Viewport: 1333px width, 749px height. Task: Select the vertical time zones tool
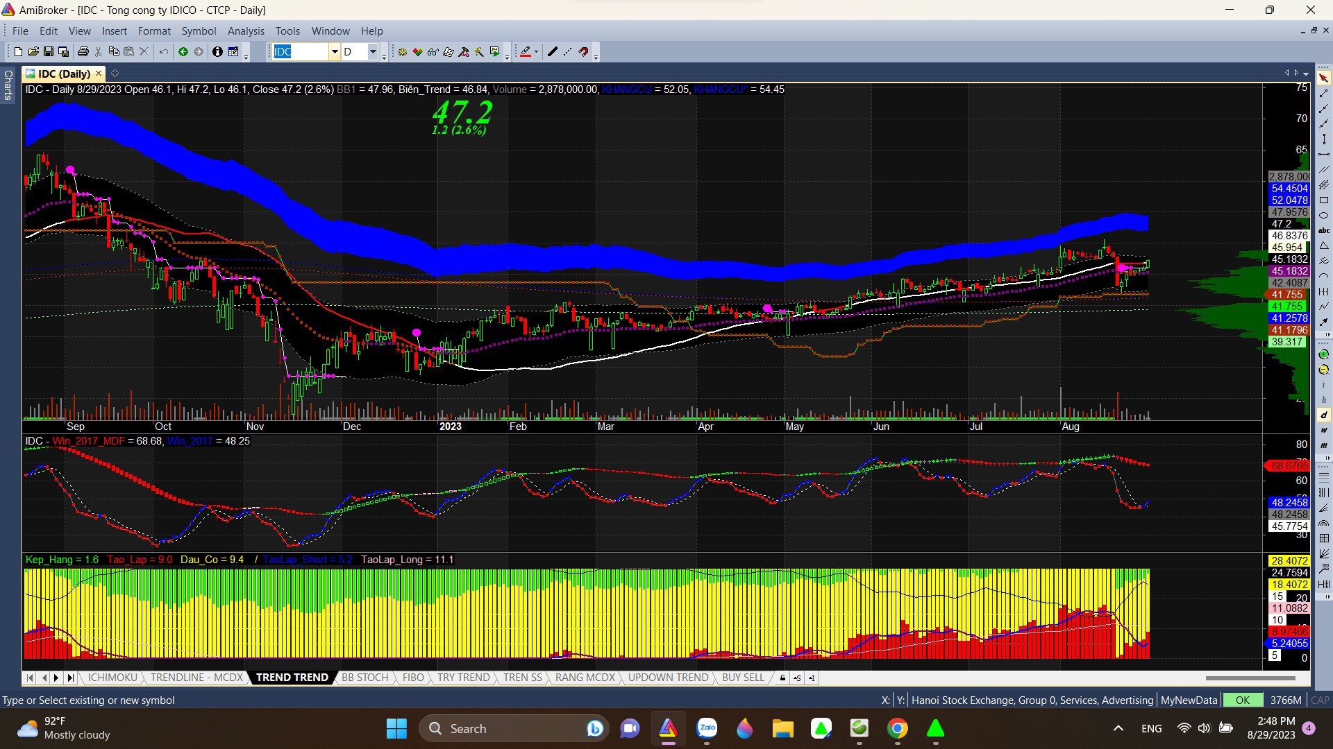tap(1323, 493)
